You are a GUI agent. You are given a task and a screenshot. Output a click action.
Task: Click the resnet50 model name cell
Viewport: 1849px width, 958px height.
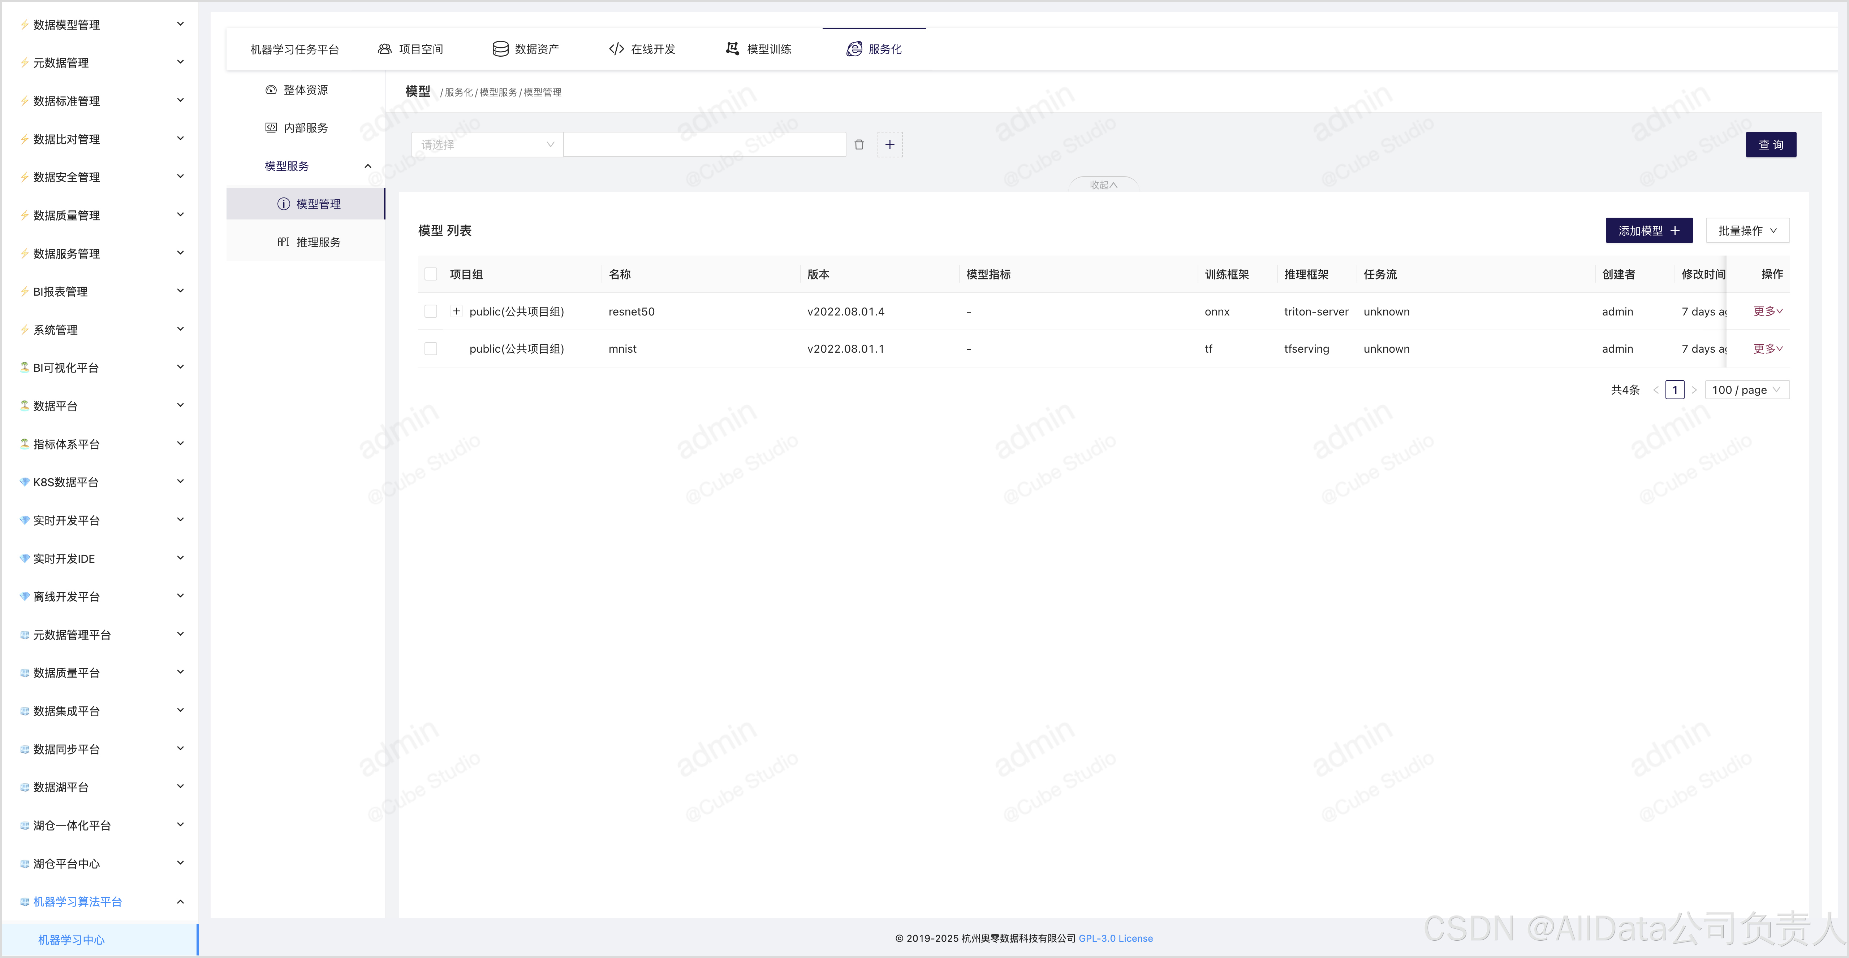point(632,312)
